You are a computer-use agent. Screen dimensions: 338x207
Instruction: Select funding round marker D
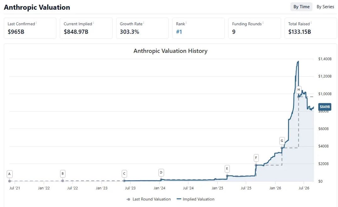pyautogui.click(x=161, y=172)
